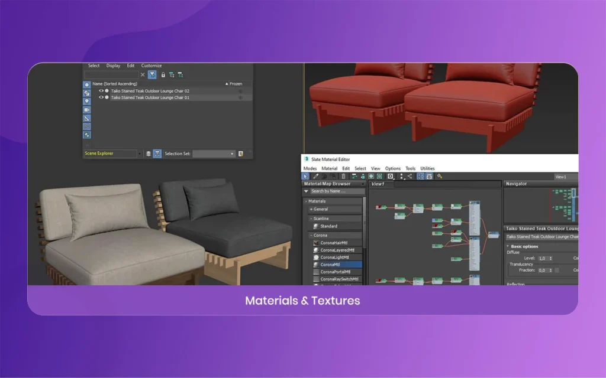Screen dimensions: 606x378
Task: Select CoronaLayeredMtl in material list
Action: coord(337,250)
